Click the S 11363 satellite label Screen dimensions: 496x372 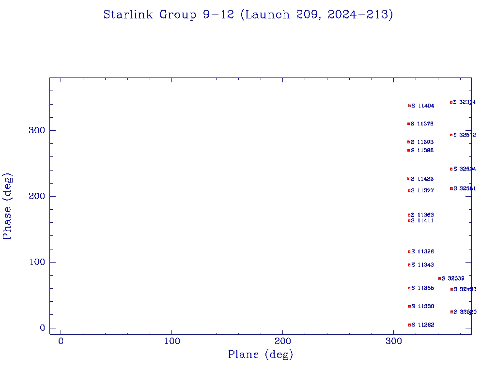[x=422, y=215]
